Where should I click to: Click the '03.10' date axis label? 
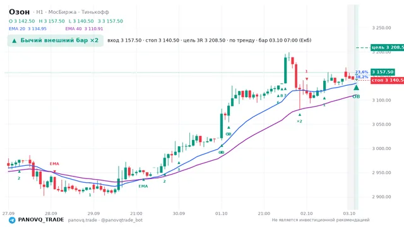(349, 214)
